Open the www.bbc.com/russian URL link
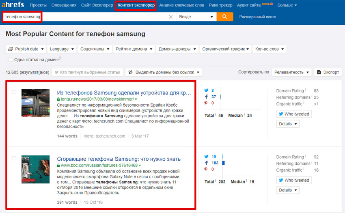The image size is (345, 213). pyautogui.click(x=99, y=166)
